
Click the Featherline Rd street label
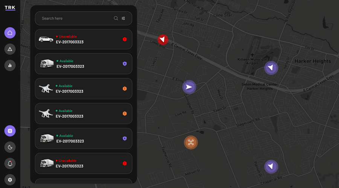166,157
